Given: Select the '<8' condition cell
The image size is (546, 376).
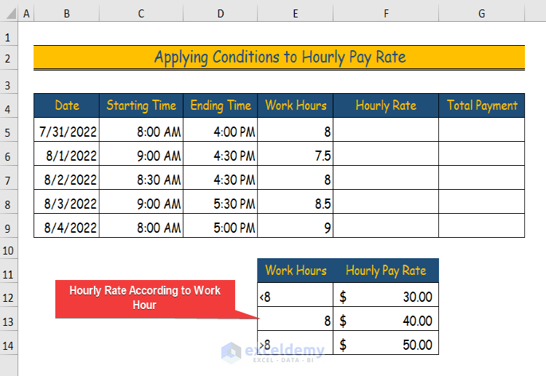Looking at the screenshot, I should [x=296, y=295].
